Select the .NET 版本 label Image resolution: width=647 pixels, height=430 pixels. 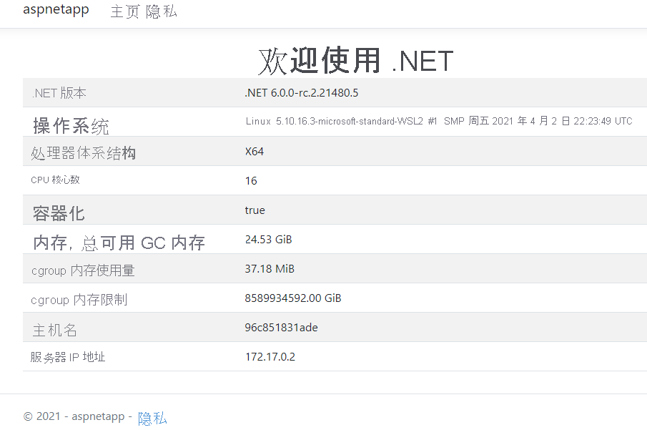click(x=59, y=93)
